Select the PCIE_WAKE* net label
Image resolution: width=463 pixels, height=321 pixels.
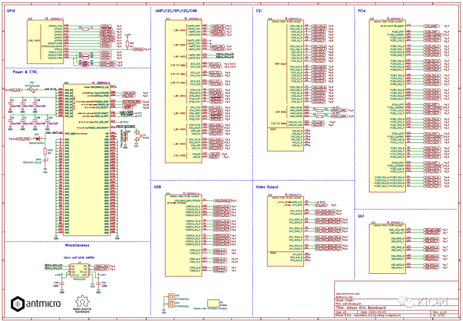(x=432, y=26)
